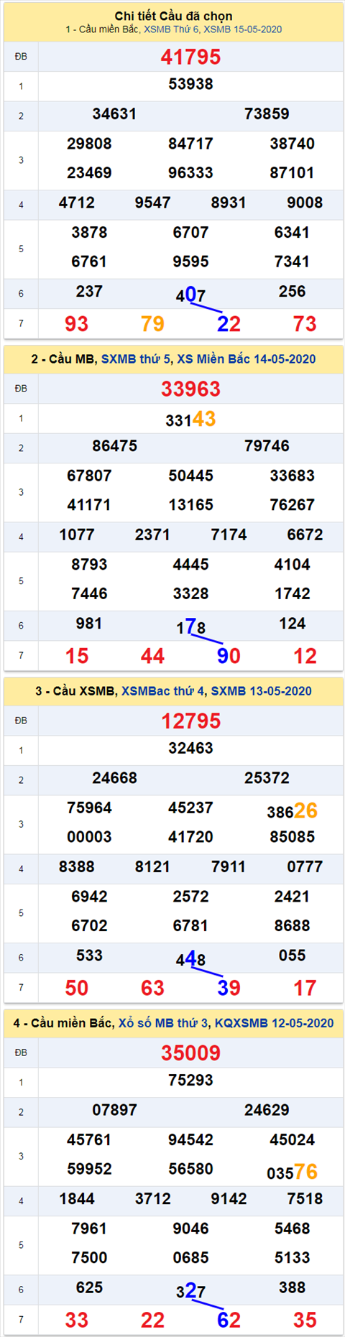Click the Chi tiết Cầu đã chọn title
Screen dimensions: 345x1337
click(173, 16)
